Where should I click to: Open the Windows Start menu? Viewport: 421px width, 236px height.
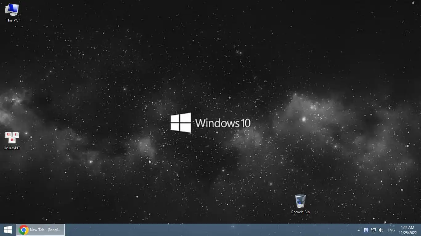click(x=8, y=230)
